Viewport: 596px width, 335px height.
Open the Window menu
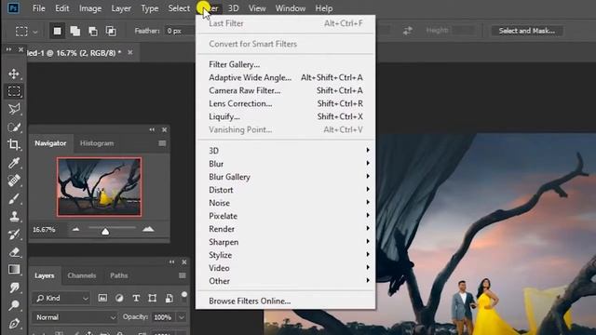click(291, 8)
